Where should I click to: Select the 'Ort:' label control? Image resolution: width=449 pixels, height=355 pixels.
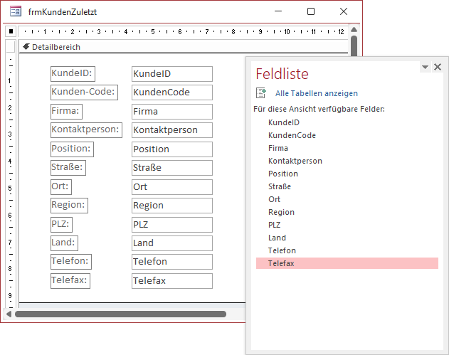pos(61,186)
